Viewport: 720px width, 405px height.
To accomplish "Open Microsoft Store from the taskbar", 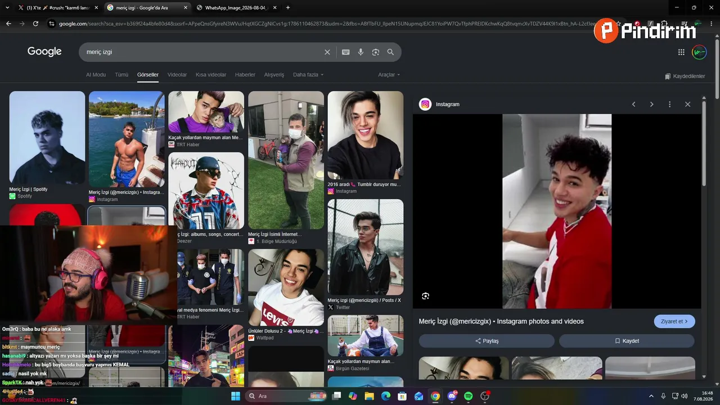I will (x=402, y=396).
